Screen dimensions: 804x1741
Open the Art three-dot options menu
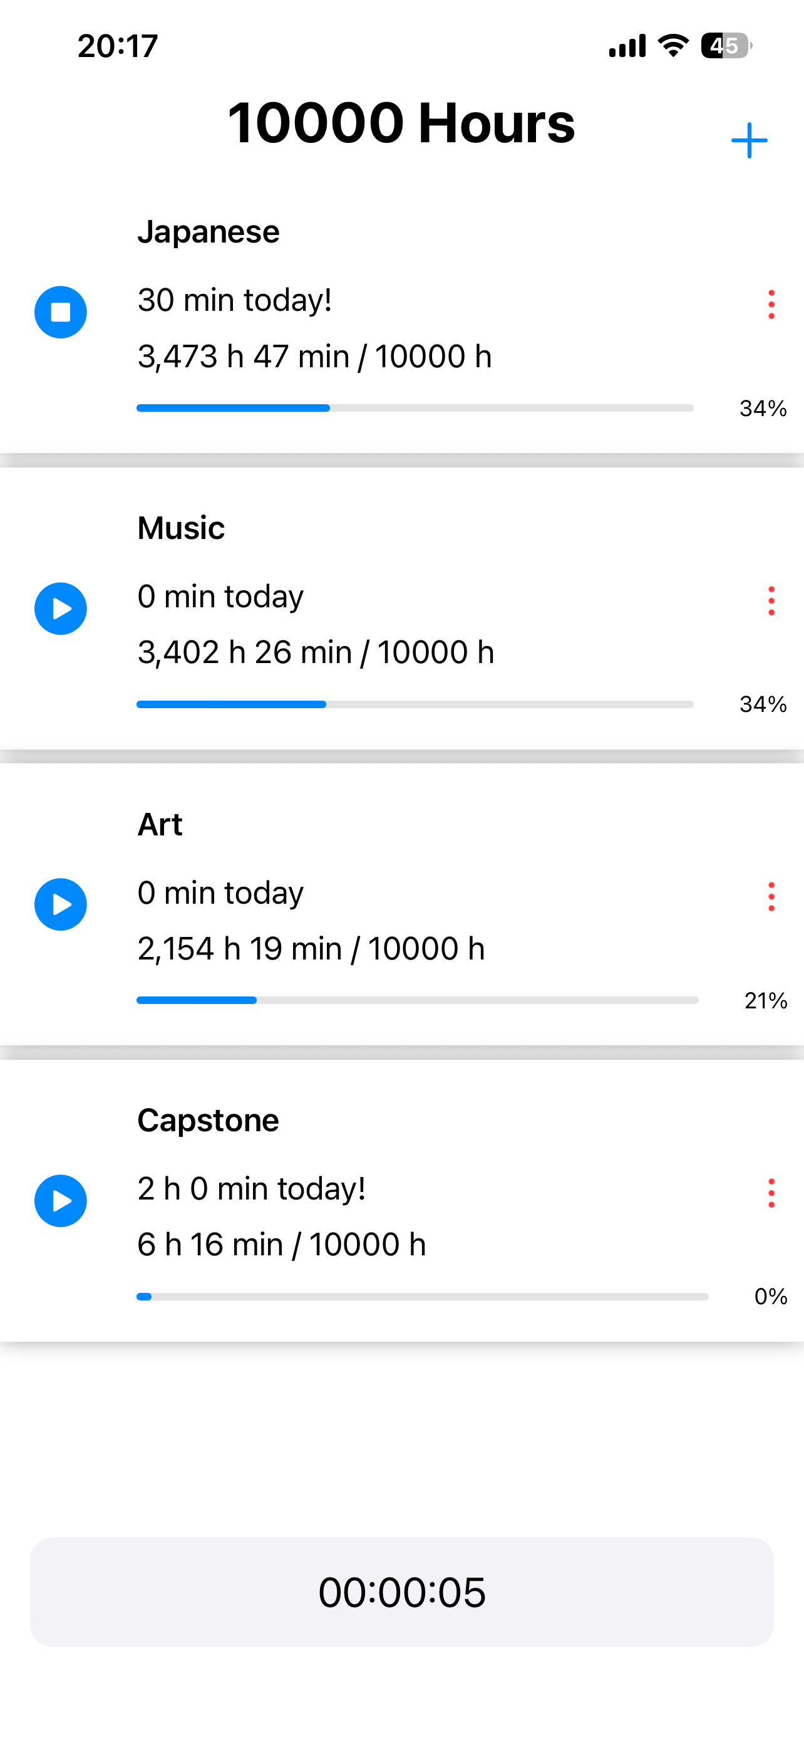(771, 897)
